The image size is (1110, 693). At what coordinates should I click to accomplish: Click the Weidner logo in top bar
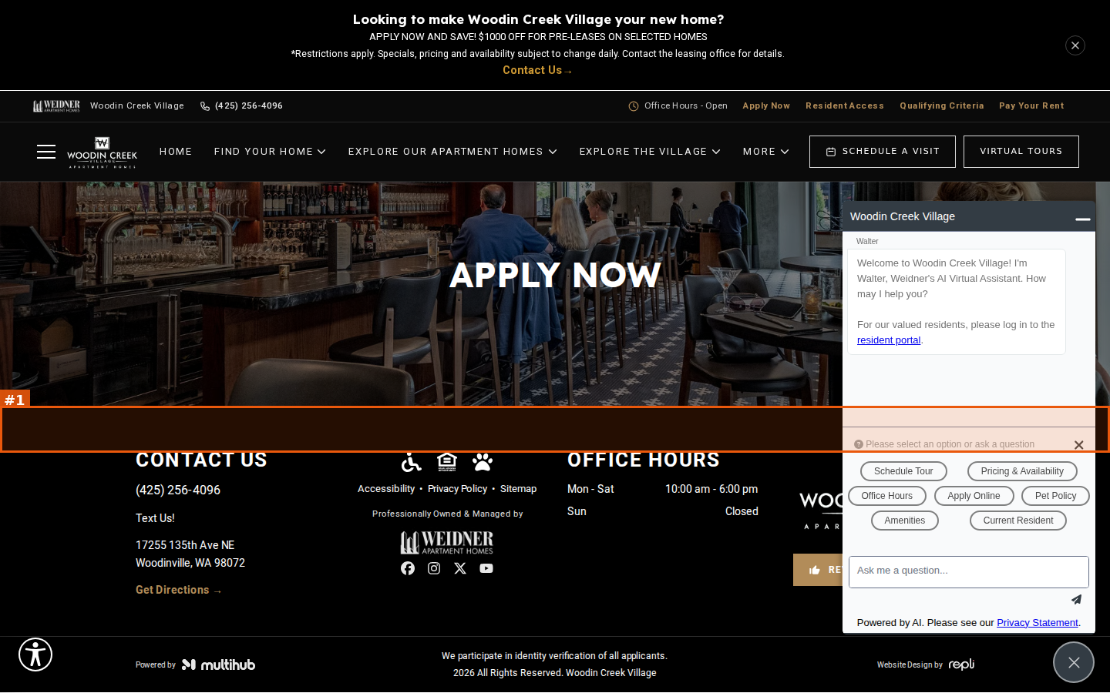coord(56,106)
